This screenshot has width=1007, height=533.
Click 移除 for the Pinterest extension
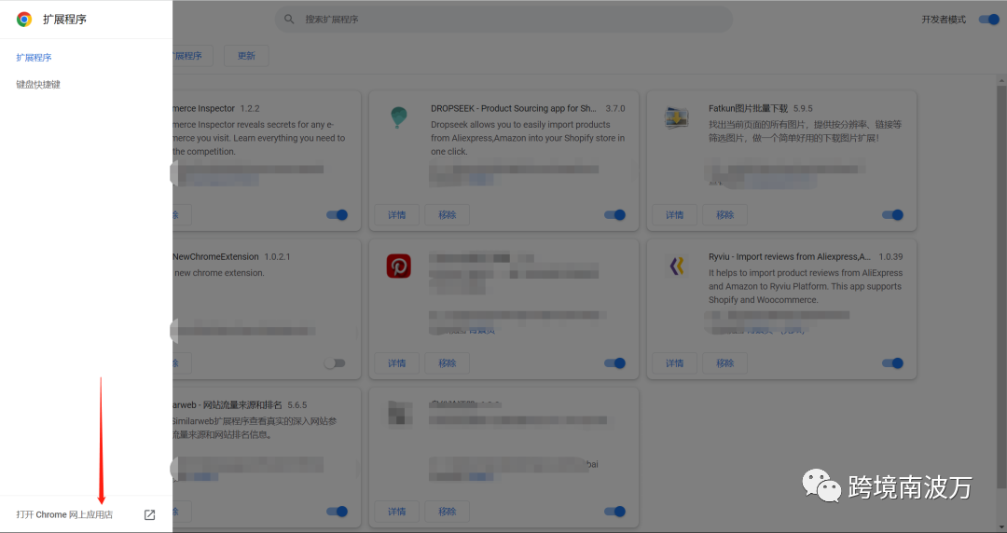tap(447, 362)
